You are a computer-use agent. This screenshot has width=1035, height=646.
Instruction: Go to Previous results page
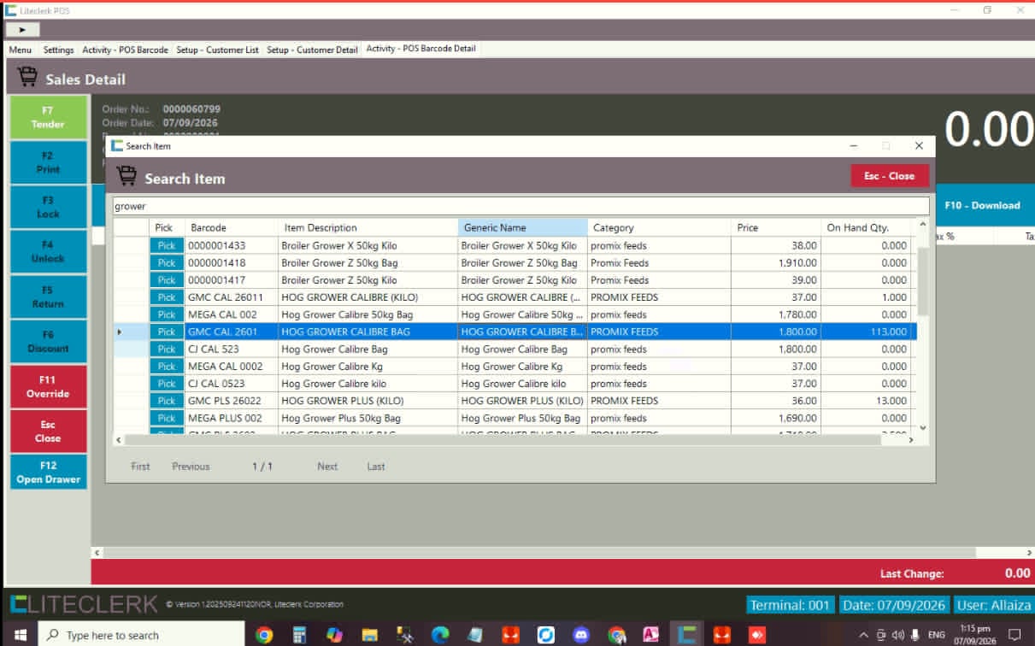point(191,467)
